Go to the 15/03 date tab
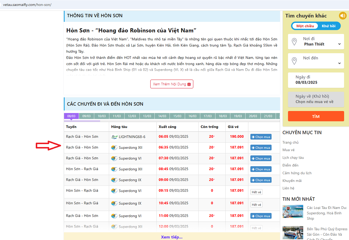Viewport: 349px width, 240px height. click(x=177, y=116)
